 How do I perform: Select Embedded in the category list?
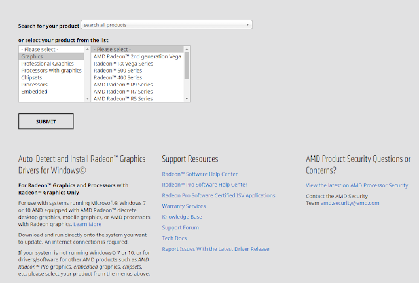click(x=52, y=92)
